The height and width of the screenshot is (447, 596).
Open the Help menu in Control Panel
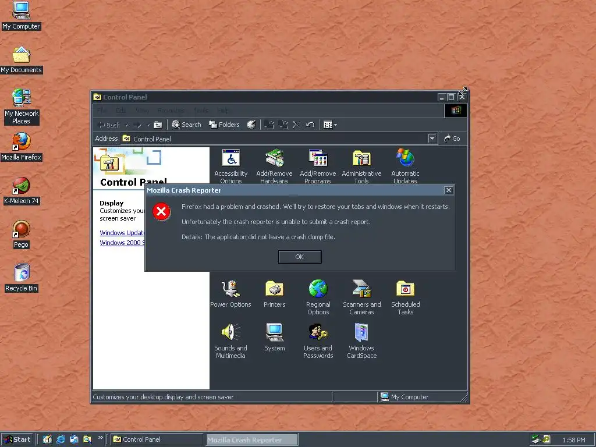(222, 111)
